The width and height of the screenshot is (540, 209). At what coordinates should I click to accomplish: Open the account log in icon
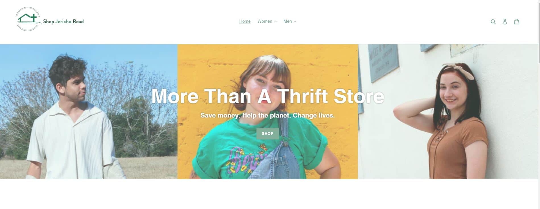click(505, 22)
